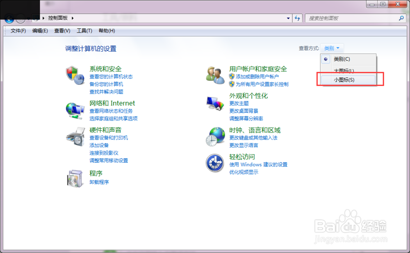Open the Hardware and Sound printer icon
The height and width of the screenshot is (253, 410).
click(x=75, y=137)
